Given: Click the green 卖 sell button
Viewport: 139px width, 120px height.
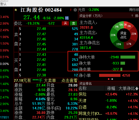Looking at the screenshot, I should [73, 23].
